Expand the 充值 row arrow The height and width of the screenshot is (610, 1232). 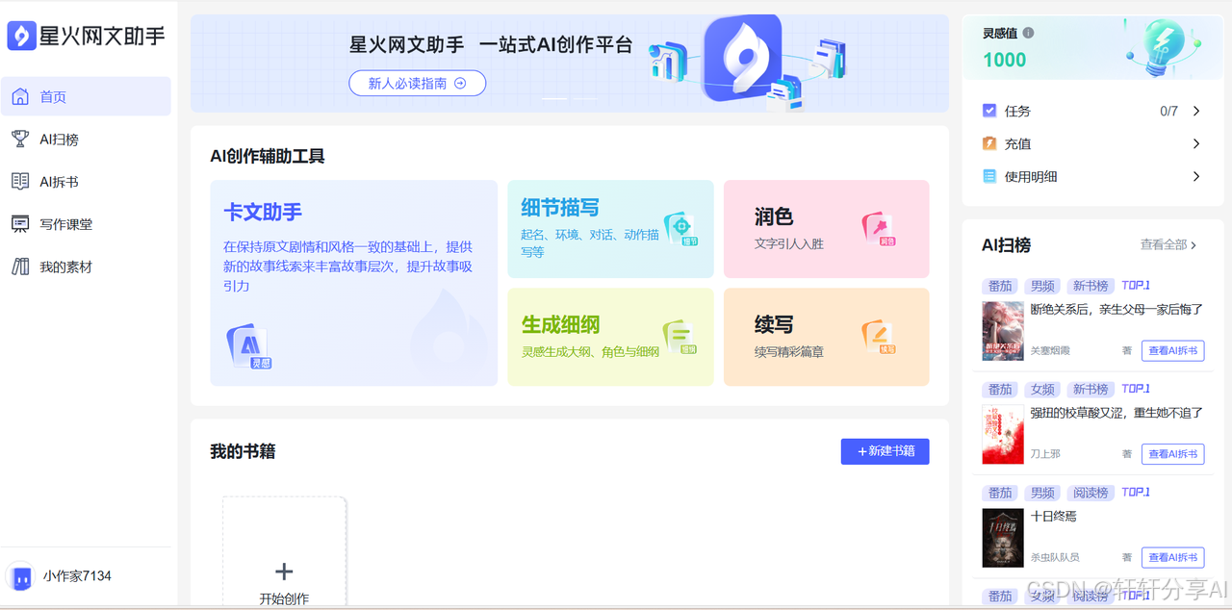pyautogui.click(x=1196, y=143)
